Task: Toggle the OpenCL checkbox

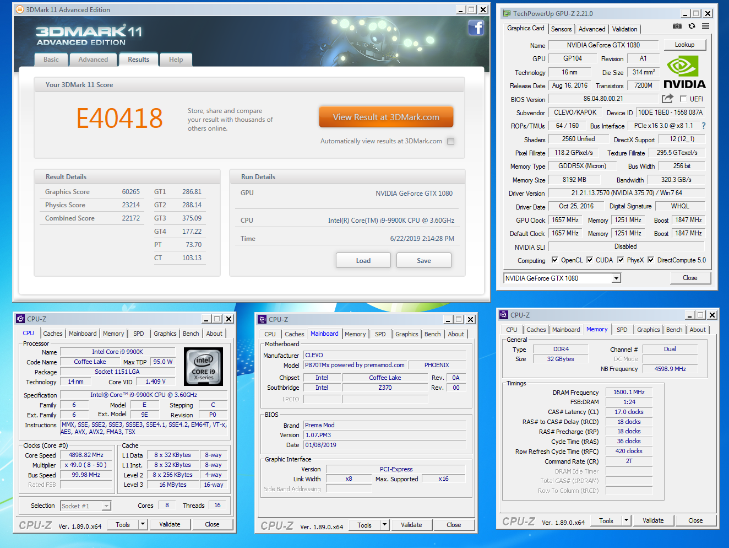Action: [x=555, y=260]
